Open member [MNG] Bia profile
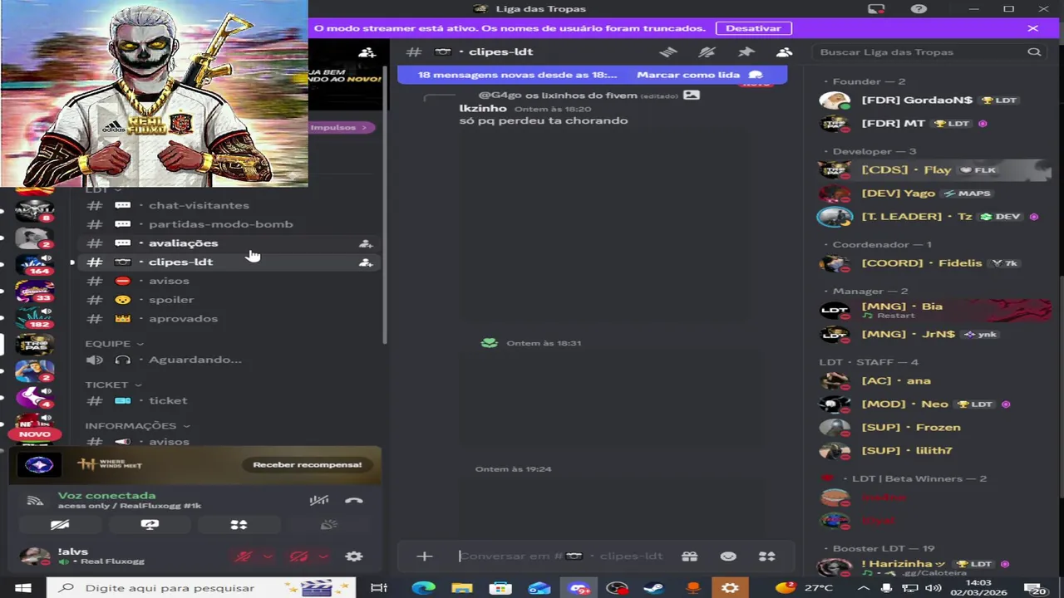The width and height of the screenshot is (1064, 598). coord(935,310)
